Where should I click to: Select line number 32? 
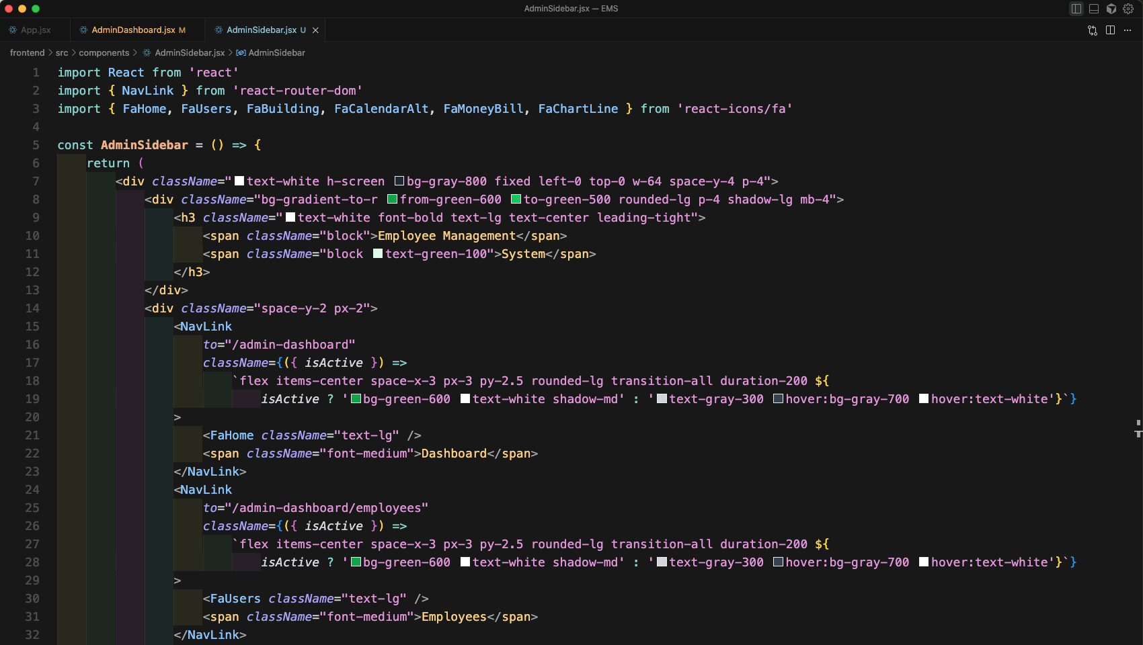(32, 635)
